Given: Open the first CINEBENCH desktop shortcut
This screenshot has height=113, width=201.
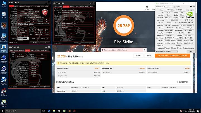Looking at the screenshot, I should tap(4, 59).
